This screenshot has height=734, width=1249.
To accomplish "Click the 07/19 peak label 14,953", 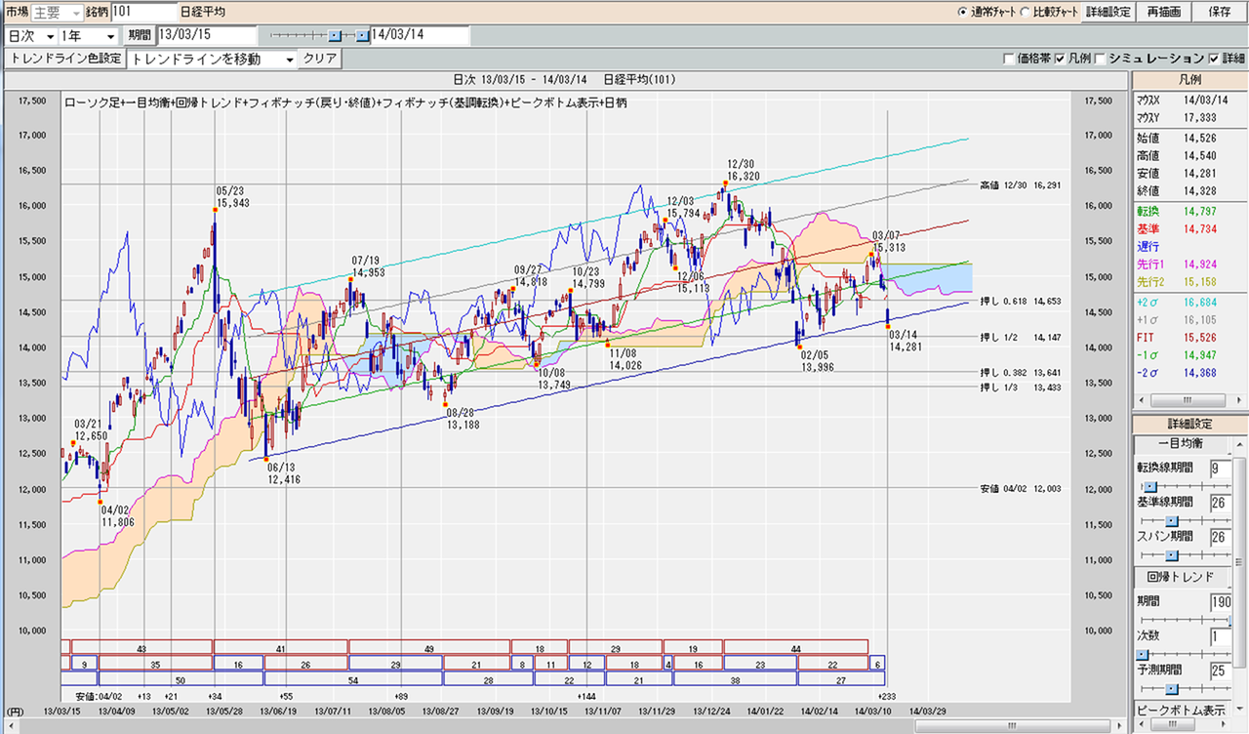I will [x=369, y=273].
